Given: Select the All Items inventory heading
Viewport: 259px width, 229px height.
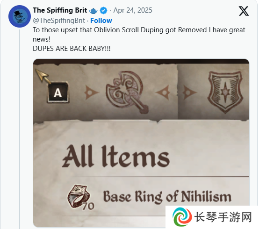Looking at the screenshot, I should tap(116, 156).
